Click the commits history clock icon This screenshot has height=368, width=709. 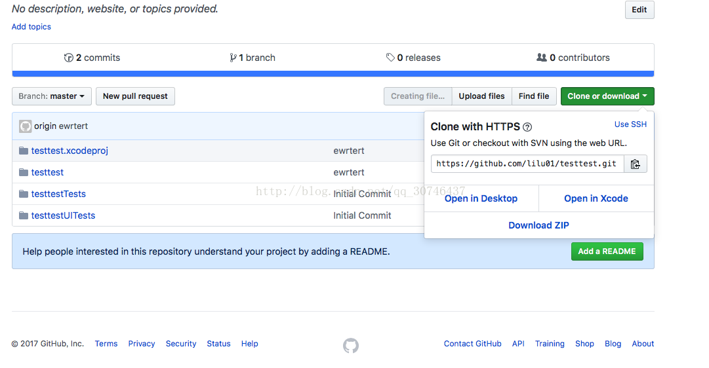(69, 58)
